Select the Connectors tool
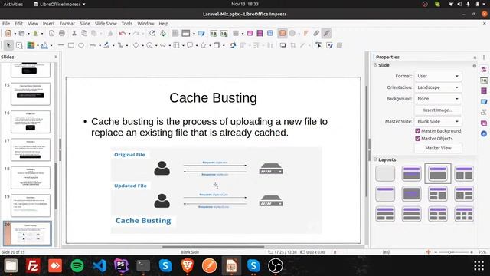Viewport: 490px width, 276px height. (x=120, y=45)
